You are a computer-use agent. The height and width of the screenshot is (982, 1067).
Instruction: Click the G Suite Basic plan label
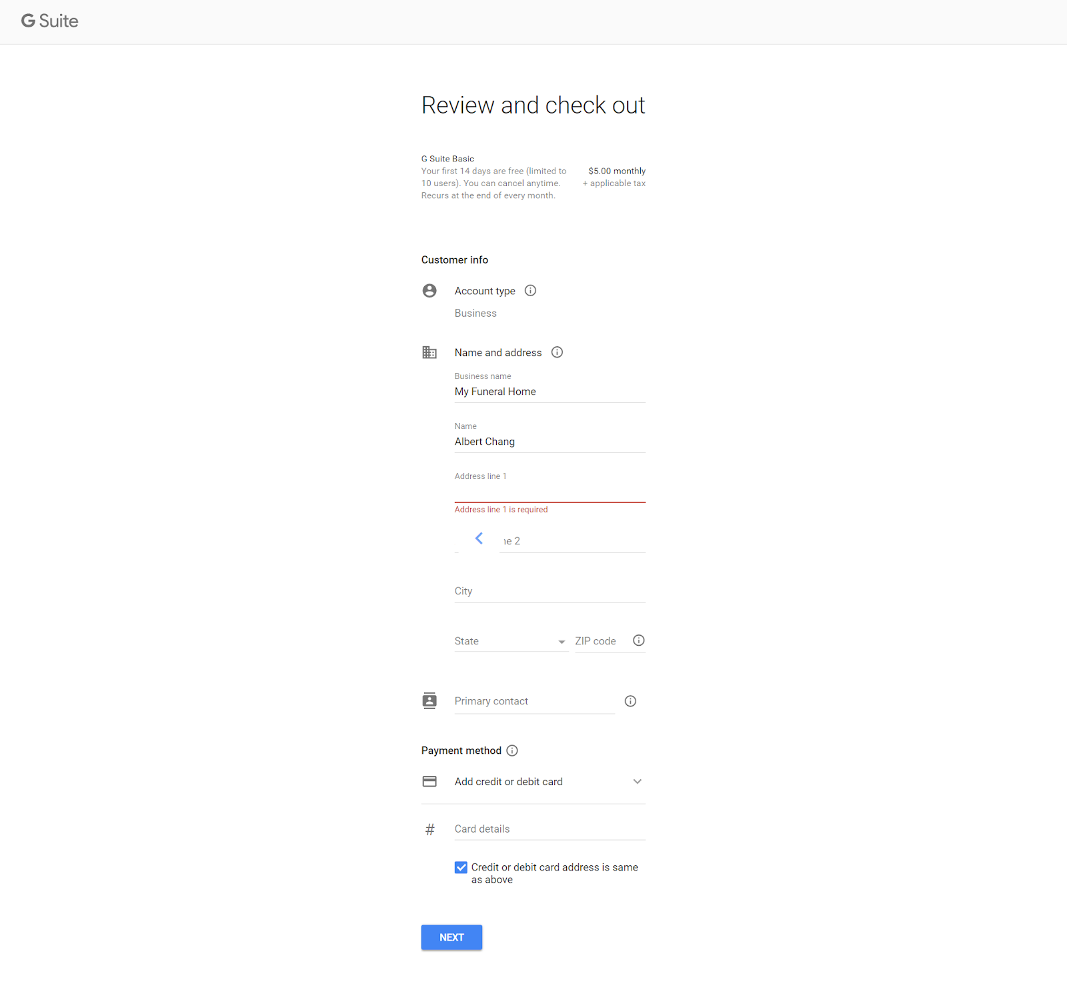[x=447, y=159]
